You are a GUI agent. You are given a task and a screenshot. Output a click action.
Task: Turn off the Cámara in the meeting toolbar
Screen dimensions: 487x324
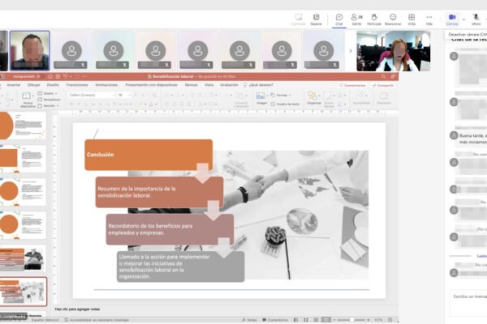[452, 19]
